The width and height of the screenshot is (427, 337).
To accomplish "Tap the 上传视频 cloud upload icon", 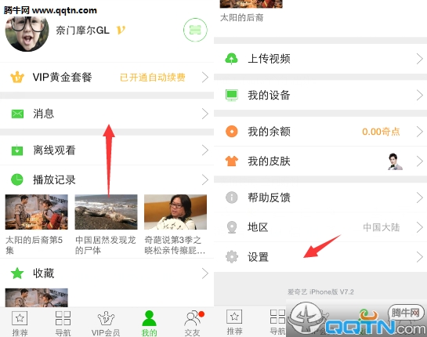I will (x=231, y=59).
